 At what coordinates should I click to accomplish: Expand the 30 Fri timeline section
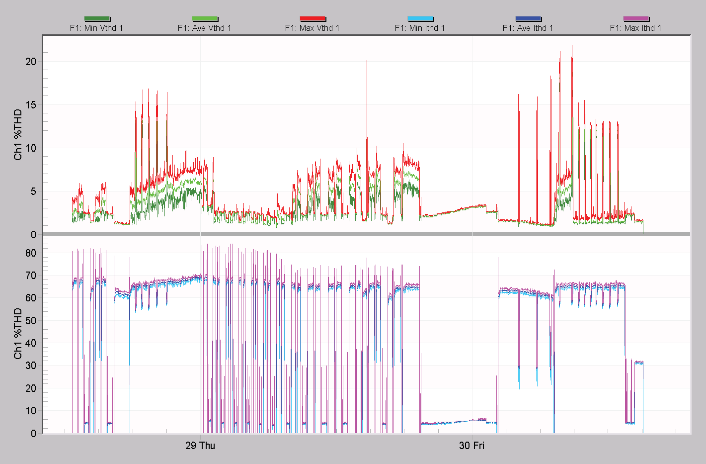click(472, 446)
